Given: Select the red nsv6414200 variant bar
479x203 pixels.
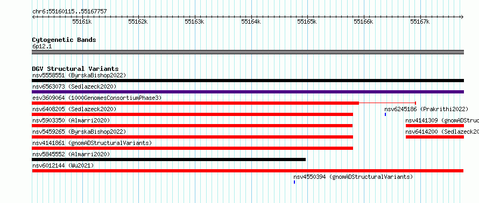Looking at the screenshot, I should [x=435, y=137].
